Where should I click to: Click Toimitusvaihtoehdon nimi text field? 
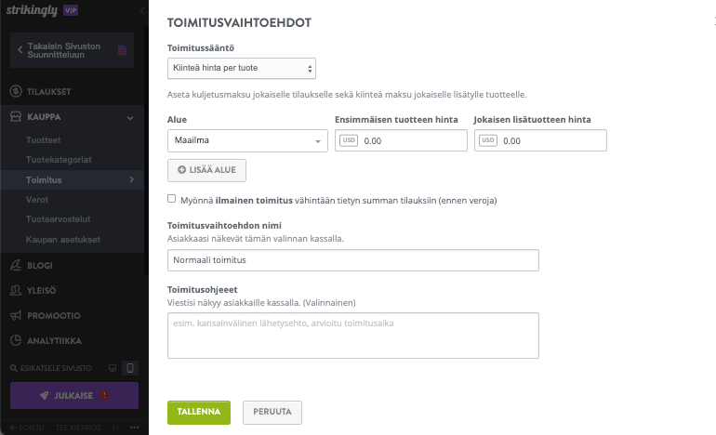353,260
